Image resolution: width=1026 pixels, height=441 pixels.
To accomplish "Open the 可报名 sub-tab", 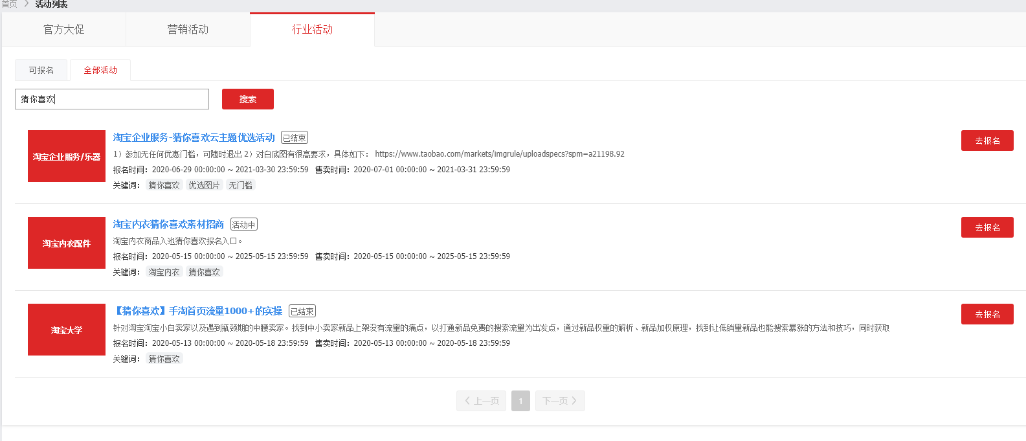I will pos(41,70).
